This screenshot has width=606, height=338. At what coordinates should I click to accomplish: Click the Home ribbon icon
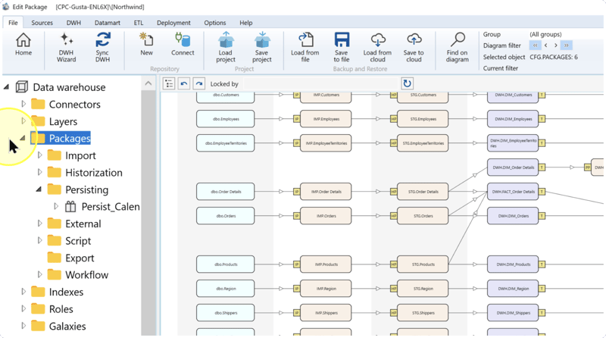[23, 45]
